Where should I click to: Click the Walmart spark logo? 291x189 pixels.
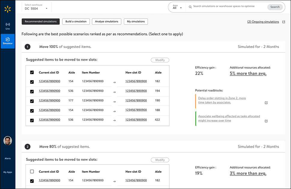coord(7,9)
